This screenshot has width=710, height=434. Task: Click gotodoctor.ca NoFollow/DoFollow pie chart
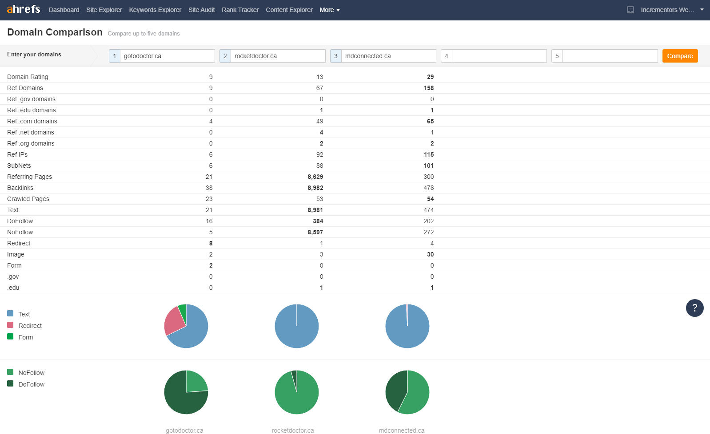point(186,392)
